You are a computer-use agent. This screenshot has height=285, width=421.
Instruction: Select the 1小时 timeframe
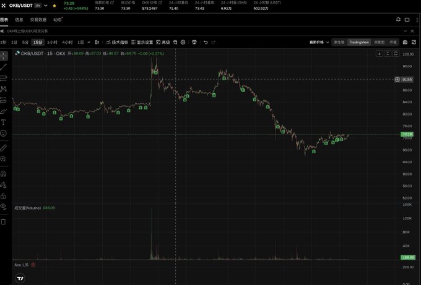point(52,43)
